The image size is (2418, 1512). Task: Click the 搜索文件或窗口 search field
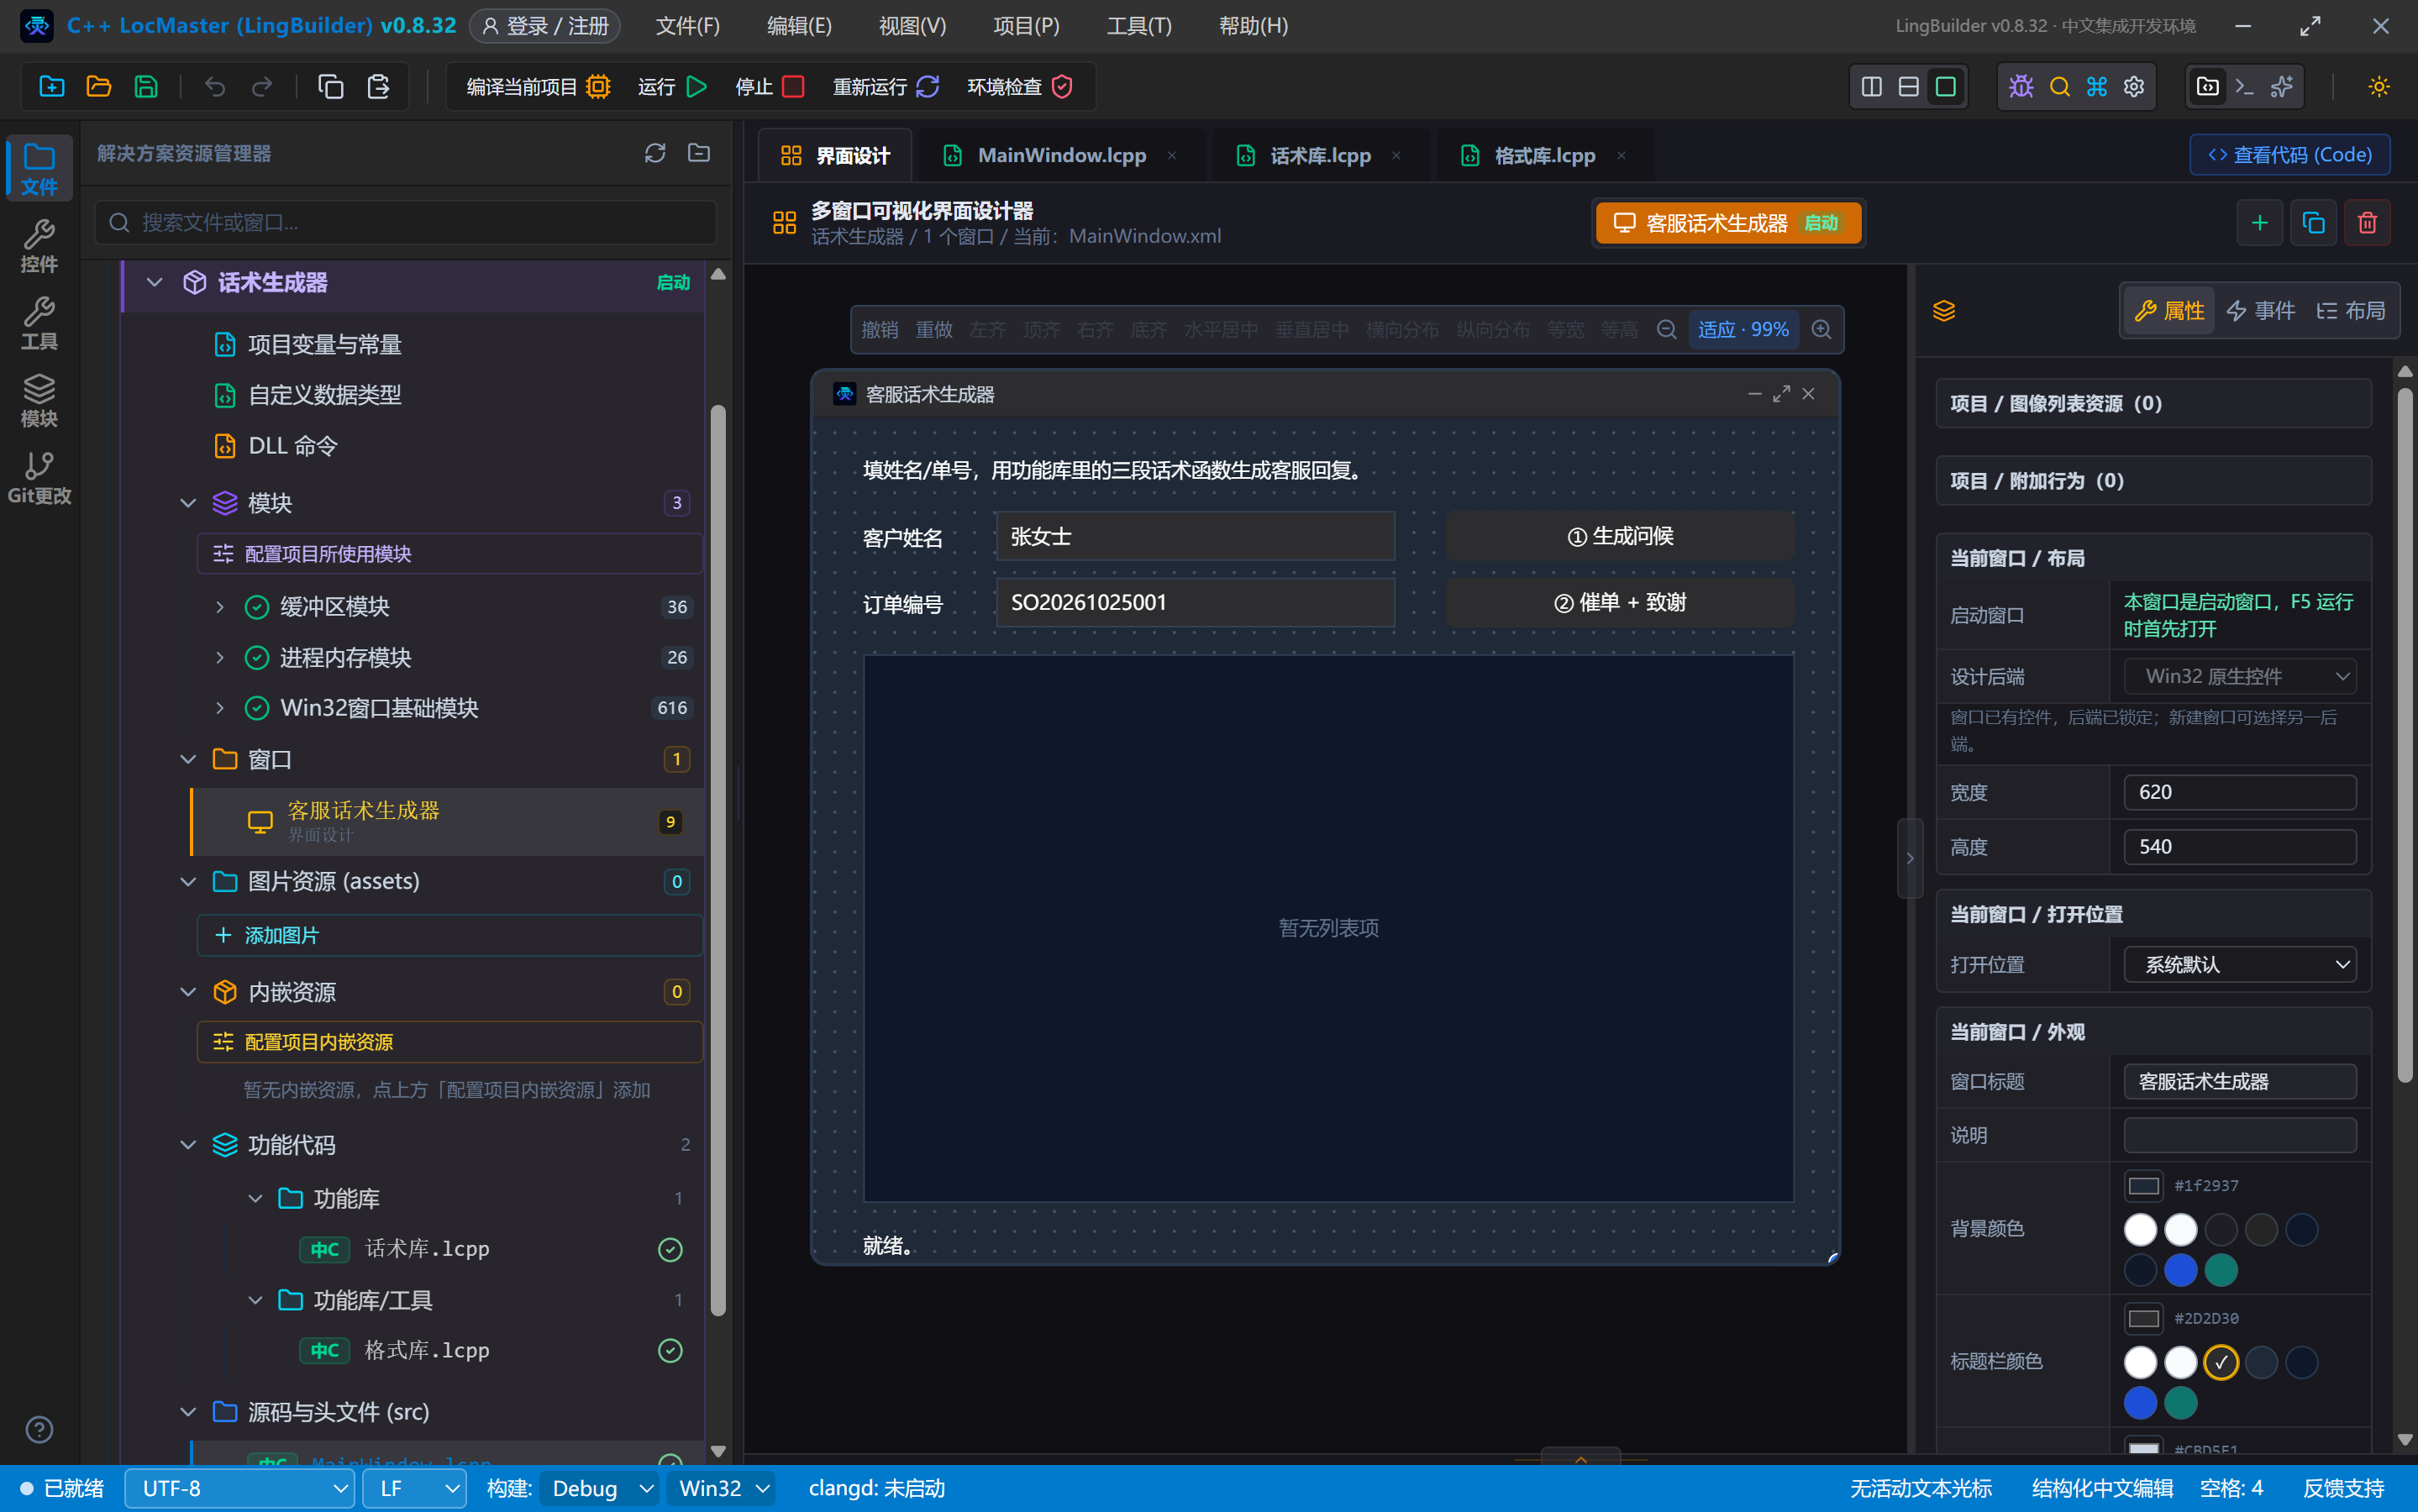[x=405, y=222]
